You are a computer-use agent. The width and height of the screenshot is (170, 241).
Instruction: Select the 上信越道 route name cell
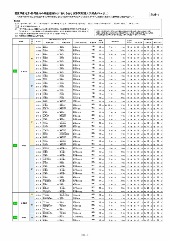coord(24,203)
